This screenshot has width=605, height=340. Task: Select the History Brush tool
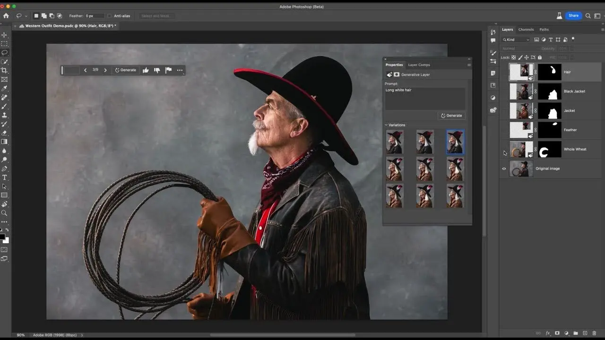click(5, 124)
